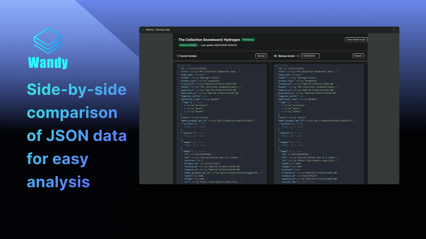The image size is (426, 239).
Task: Click the download icon at the top-right titlebar
Action: click(x=394, y=29)
